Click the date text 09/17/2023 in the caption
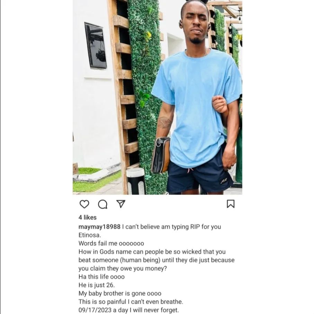This screenshot has width=314, height=314. 95,310
